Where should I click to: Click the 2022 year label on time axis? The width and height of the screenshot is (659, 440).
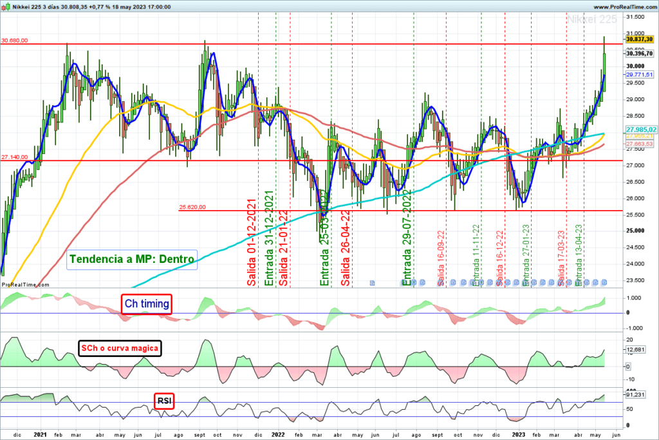(x=278, y=435)
